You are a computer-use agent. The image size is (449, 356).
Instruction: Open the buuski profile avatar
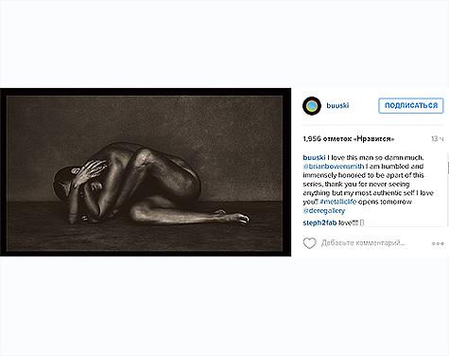[312, 106]
